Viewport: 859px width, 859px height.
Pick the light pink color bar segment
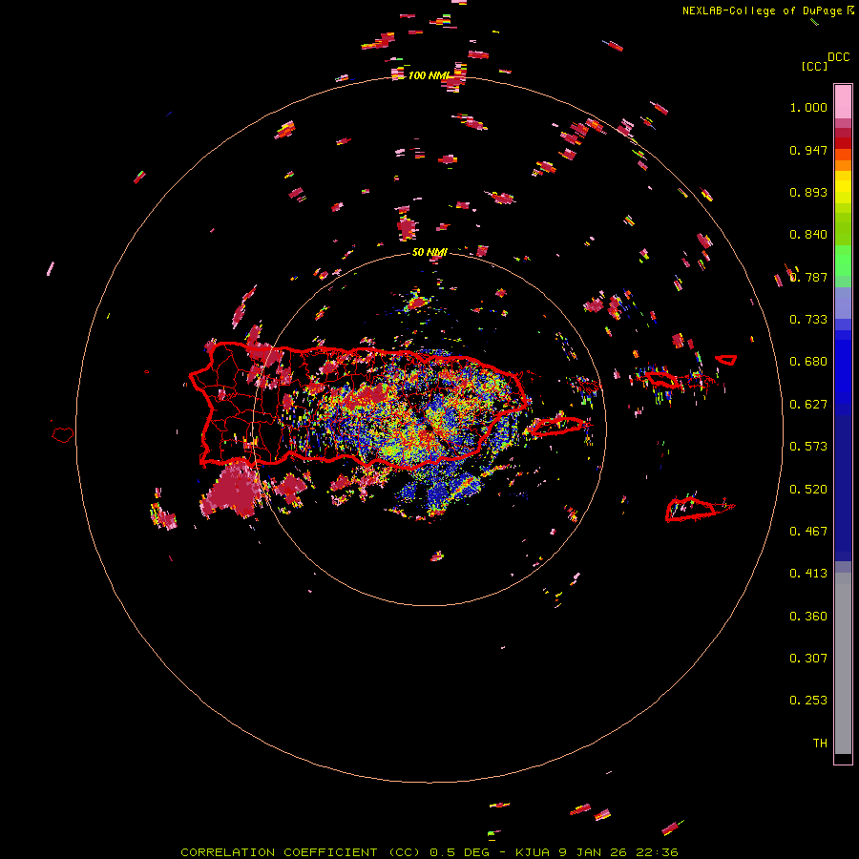pos(843,101)
